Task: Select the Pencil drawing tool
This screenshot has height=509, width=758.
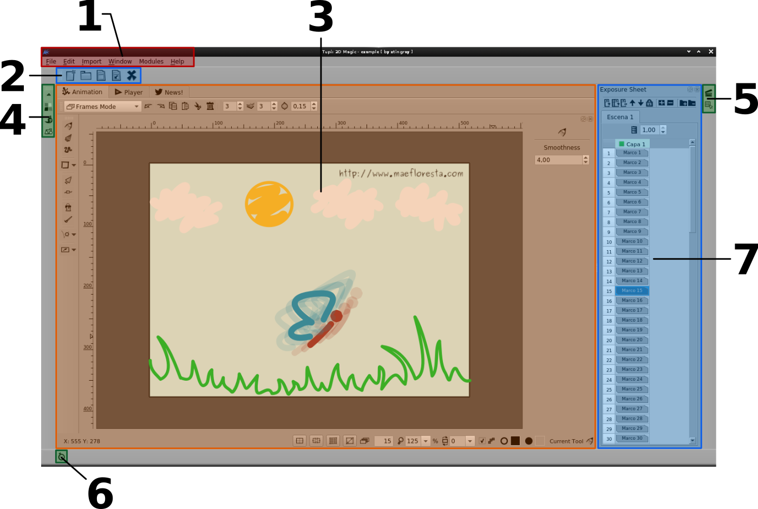Action: pos(68,126)
